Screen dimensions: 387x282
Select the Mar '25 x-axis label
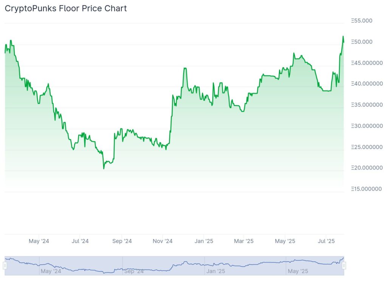tap(244, 241)
